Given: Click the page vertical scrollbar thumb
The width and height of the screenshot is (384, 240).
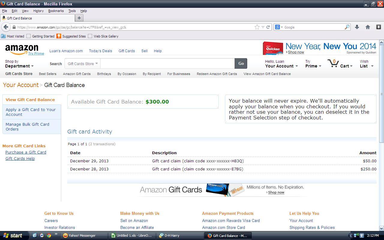Looking at the screenshot, I should (x=382, y=94).
